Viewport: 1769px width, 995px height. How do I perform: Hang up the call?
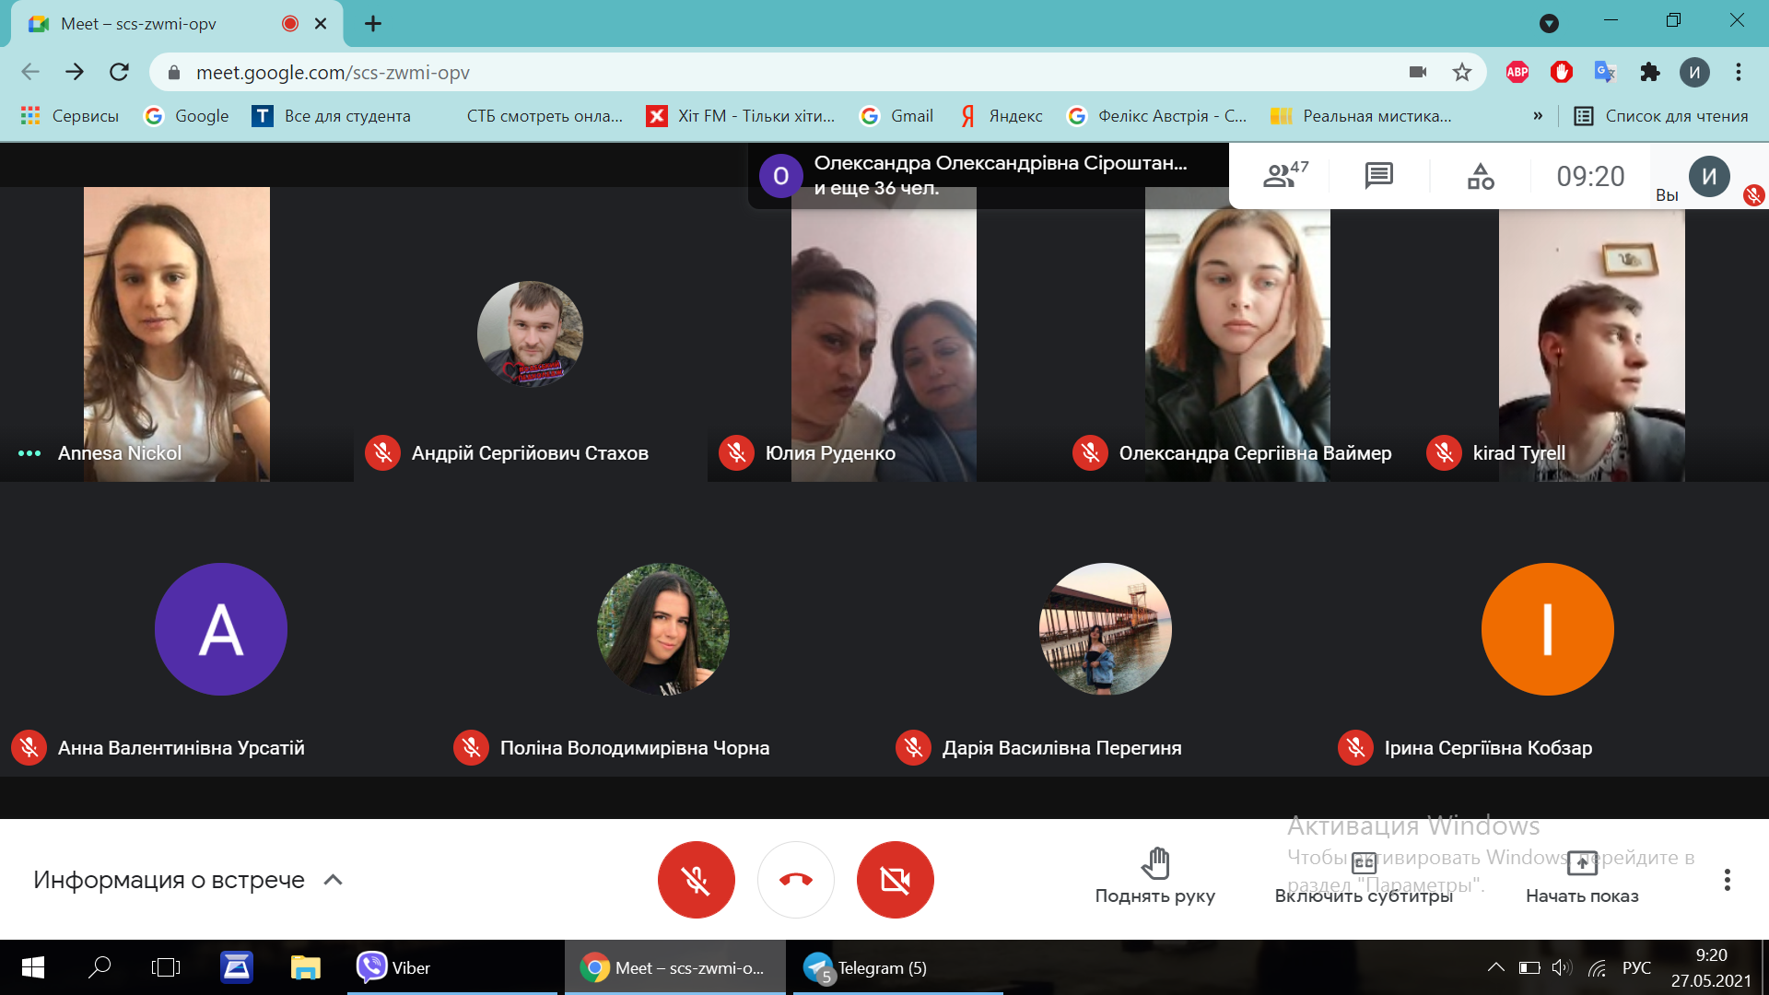point(795,880)
